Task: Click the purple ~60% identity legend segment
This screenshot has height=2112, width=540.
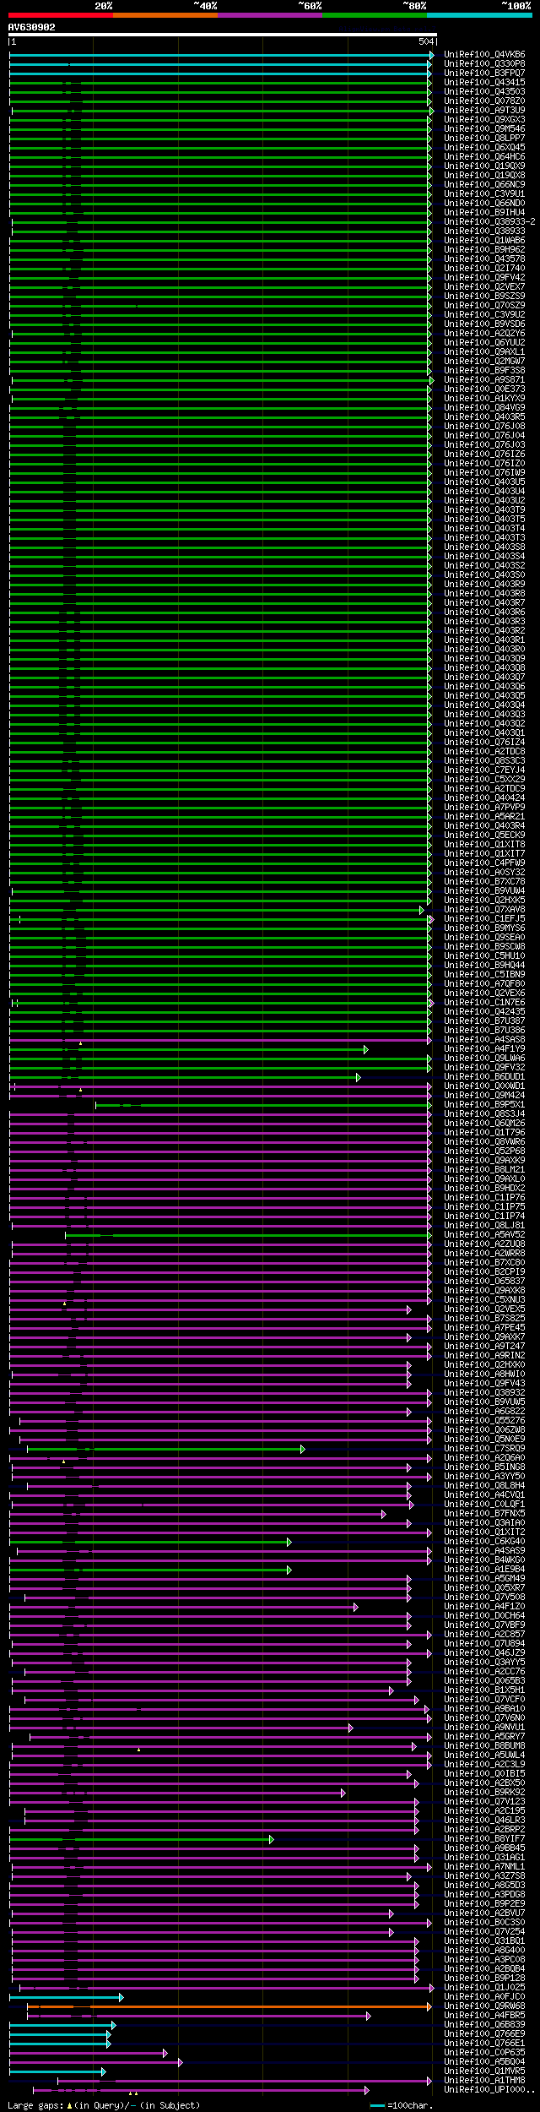Action: click(269, 15)
